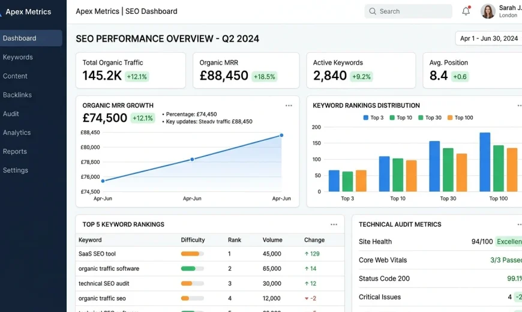The width and height of the screenshot is (522, 312).
Task: Click difficulty bar for technical SEO audit
Action: tap(193, 283)
